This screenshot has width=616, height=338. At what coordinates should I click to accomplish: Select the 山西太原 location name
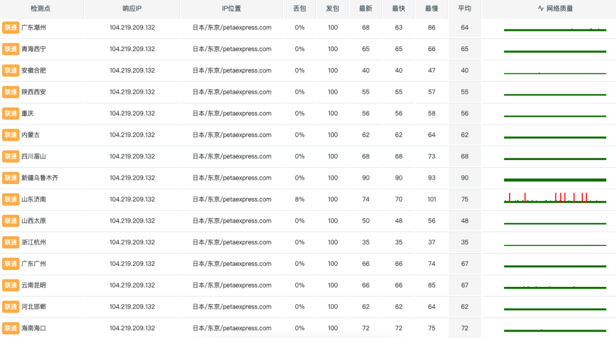(x=34, y=221)
